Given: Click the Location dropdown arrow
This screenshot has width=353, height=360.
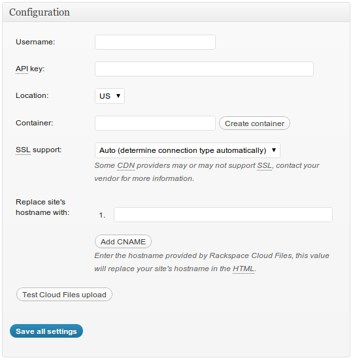Looking at the screenshot, I should [x=118, y=96].
